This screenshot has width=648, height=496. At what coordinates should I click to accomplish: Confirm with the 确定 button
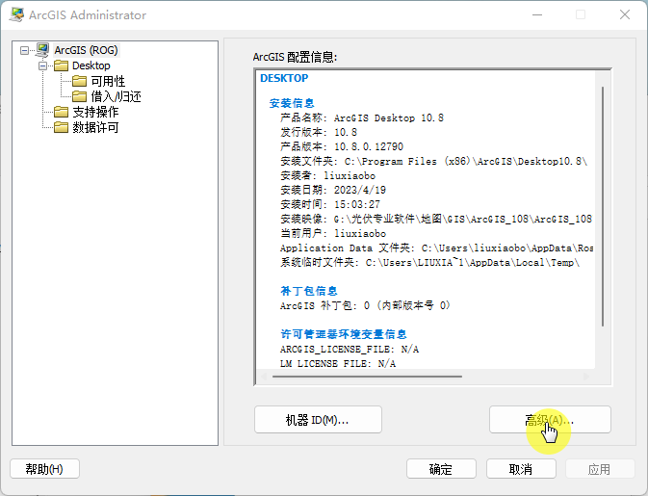click(441, 469)
